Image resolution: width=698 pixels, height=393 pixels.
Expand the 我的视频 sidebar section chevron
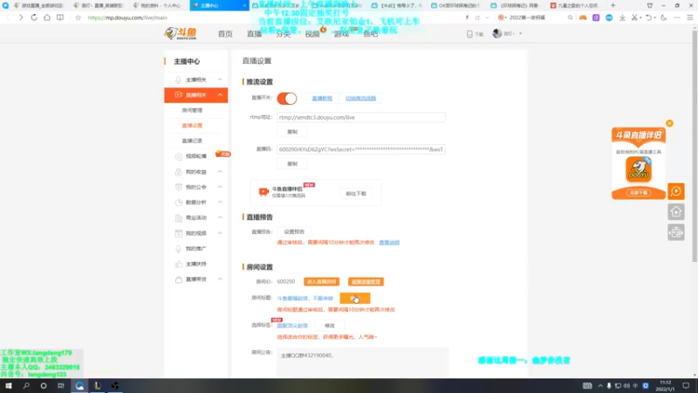point(220,233)
